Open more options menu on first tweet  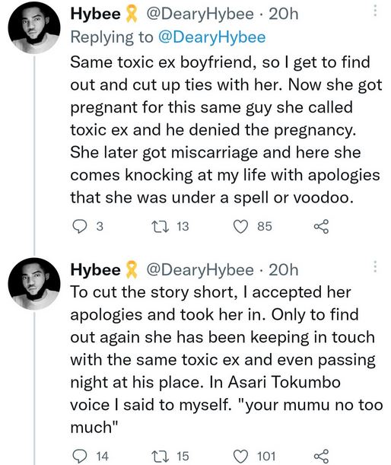pyautogui.click(x=375, y=11)
